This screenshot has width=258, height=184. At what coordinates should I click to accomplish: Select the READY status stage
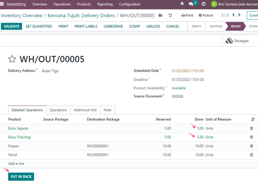pos(236,26)
